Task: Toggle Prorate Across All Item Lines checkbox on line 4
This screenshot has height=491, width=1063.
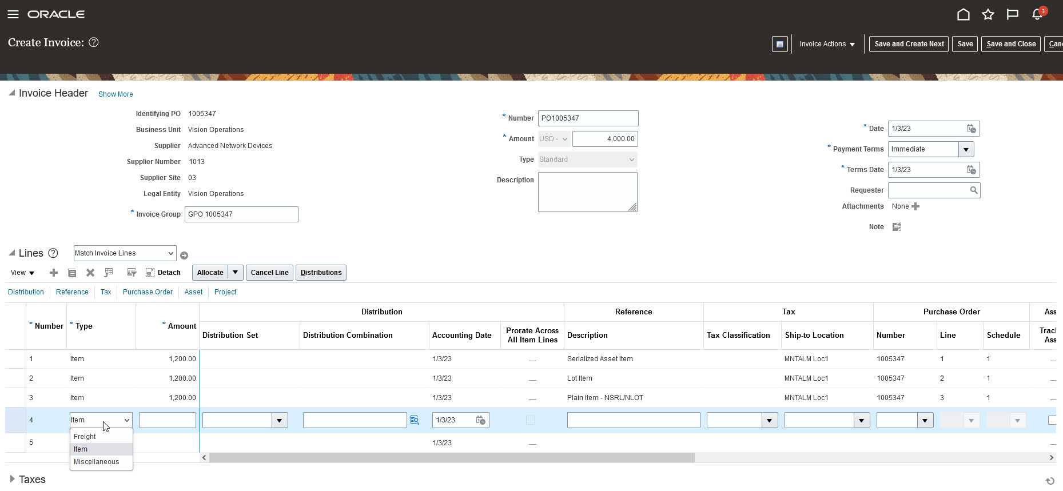Action: [531, 420]
